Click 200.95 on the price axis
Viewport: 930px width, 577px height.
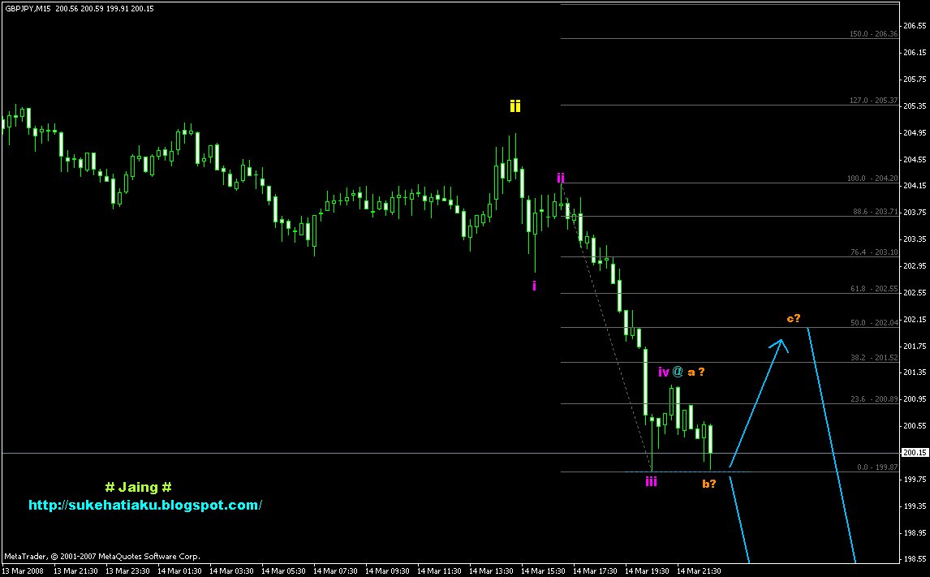(915, 399)
